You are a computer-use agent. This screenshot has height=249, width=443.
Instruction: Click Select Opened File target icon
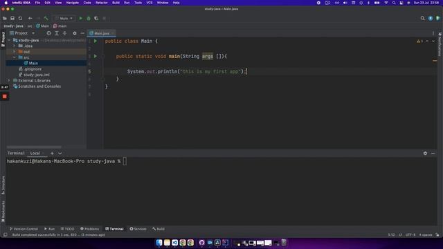pos(49,33)
